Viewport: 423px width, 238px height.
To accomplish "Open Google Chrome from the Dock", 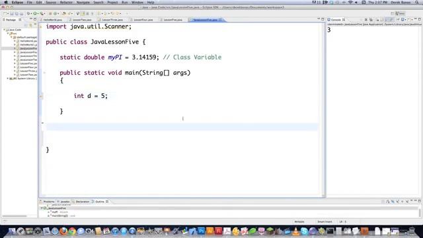I will (72, 231).
